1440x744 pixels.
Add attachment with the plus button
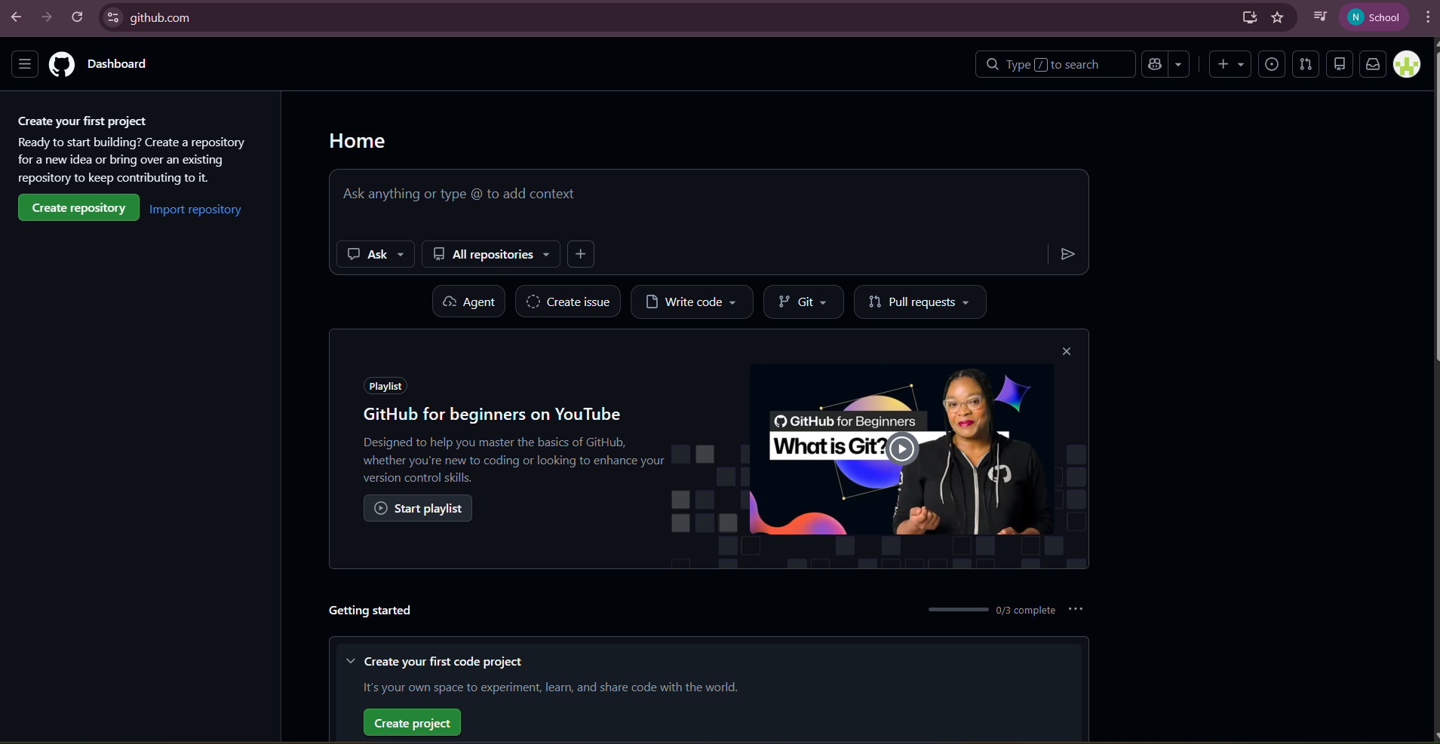pyautogui.click(x=580, y=254)
